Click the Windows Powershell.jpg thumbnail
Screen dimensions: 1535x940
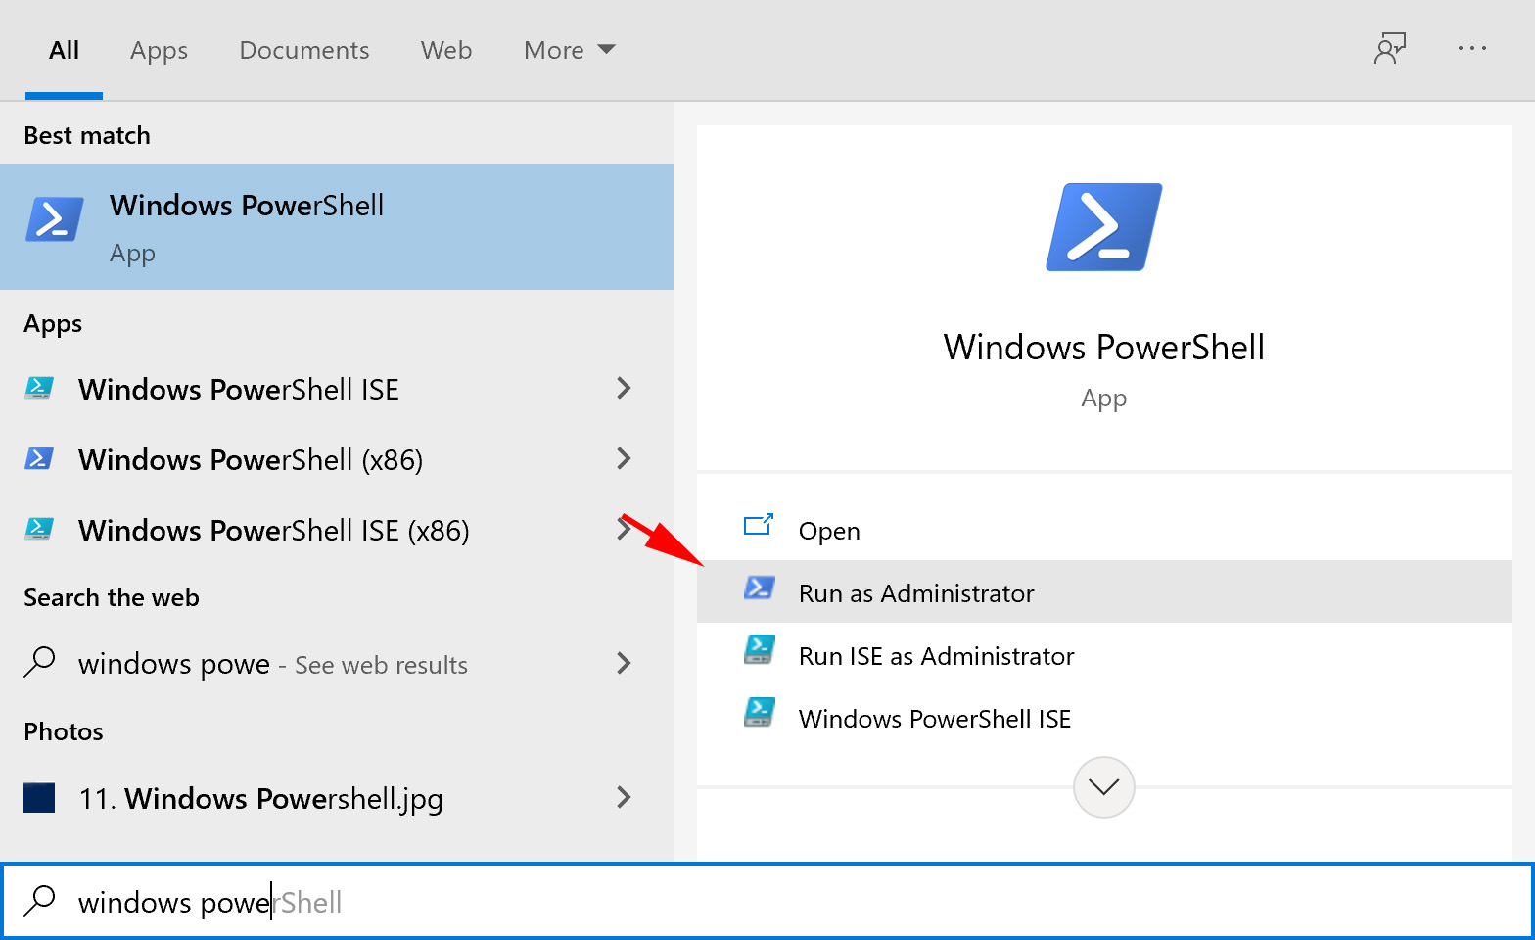coord(39,798)
